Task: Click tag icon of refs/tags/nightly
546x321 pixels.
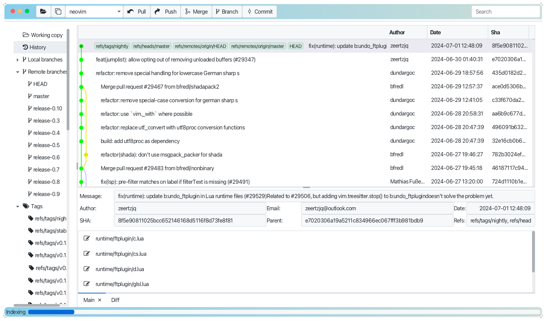Action: (31, 218)
